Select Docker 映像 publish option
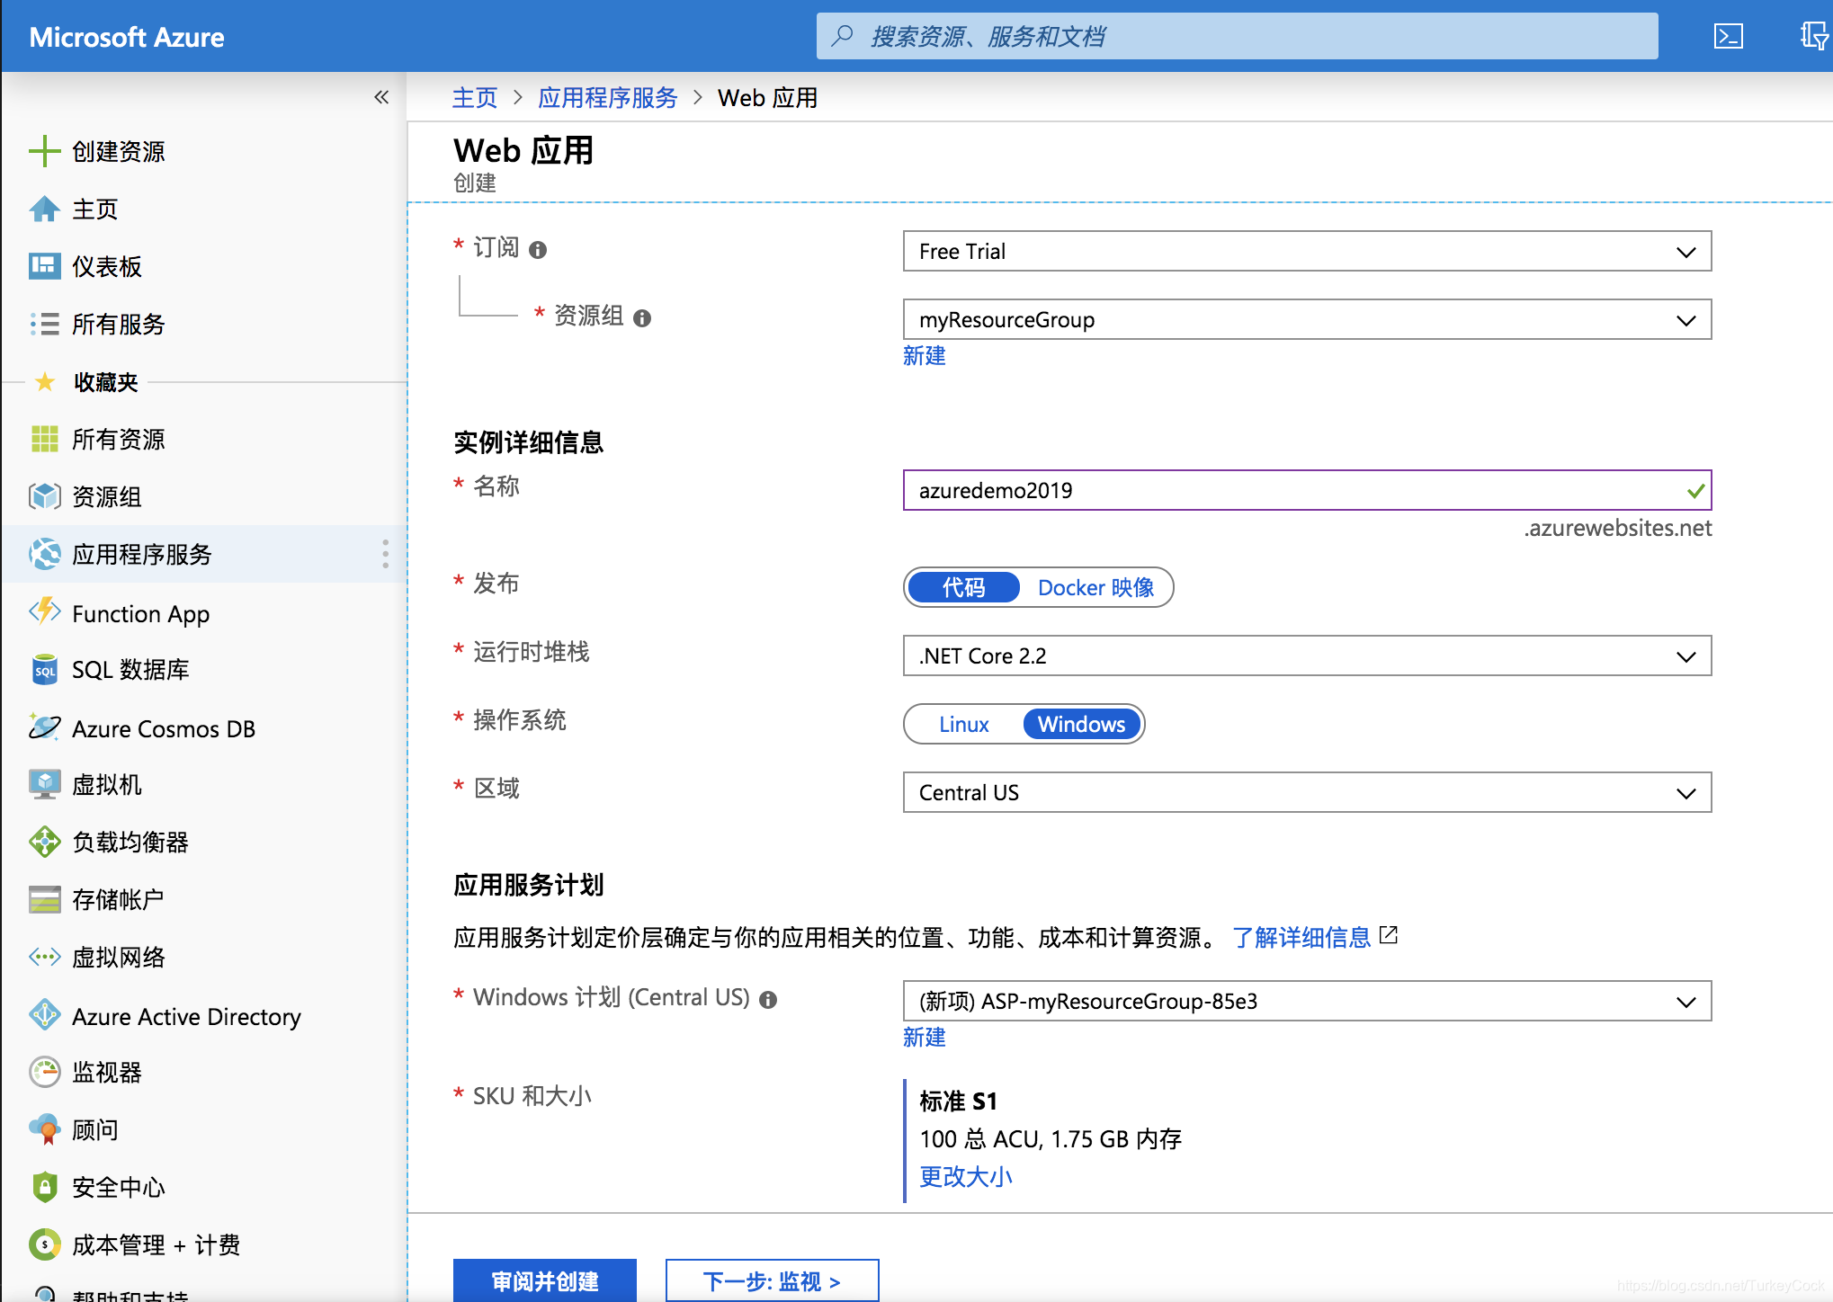The width and height of the screenshot is (1833, 1302). point(1095,587)
